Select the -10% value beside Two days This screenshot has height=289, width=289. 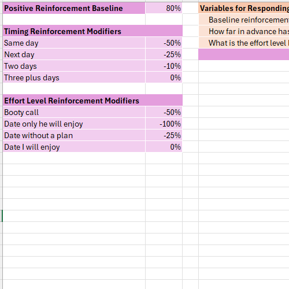(x=164, y=66)
